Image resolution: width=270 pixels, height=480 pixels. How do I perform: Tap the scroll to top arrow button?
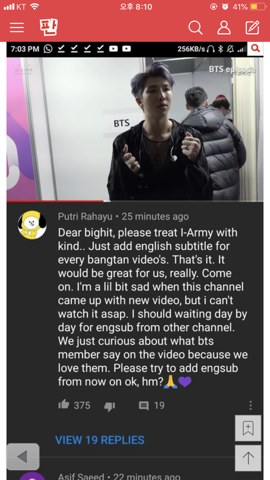[x=248, y=458]
